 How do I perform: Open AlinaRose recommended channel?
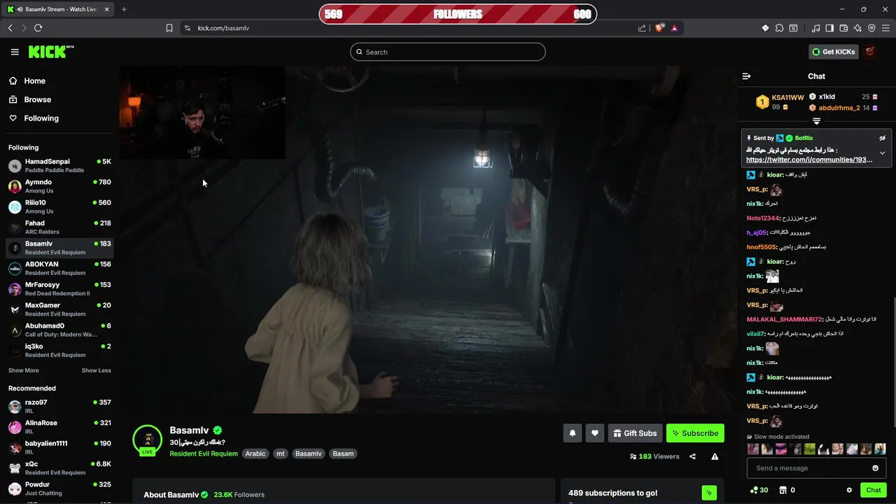59,426
